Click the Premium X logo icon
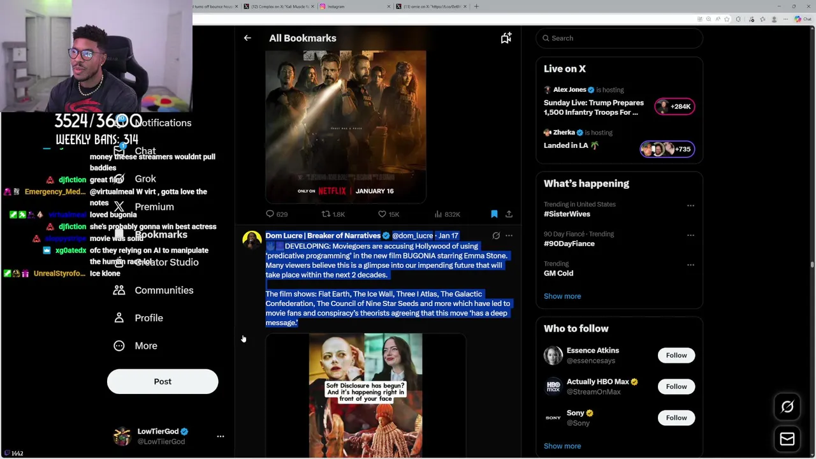Viewport: 816px width, 459px height. pos(119,207)
